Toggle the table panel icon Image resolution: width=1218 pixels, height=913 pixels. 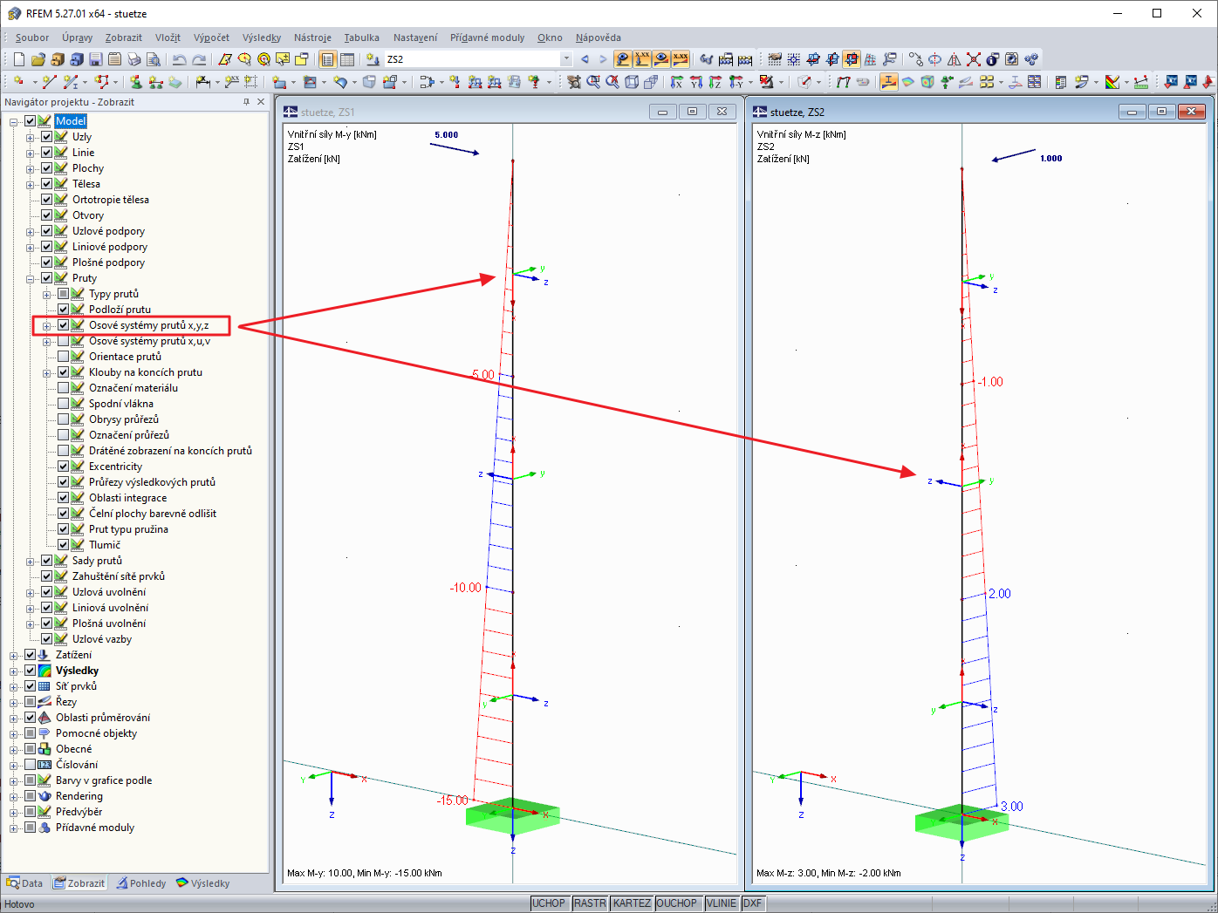(x=347, y=59)
